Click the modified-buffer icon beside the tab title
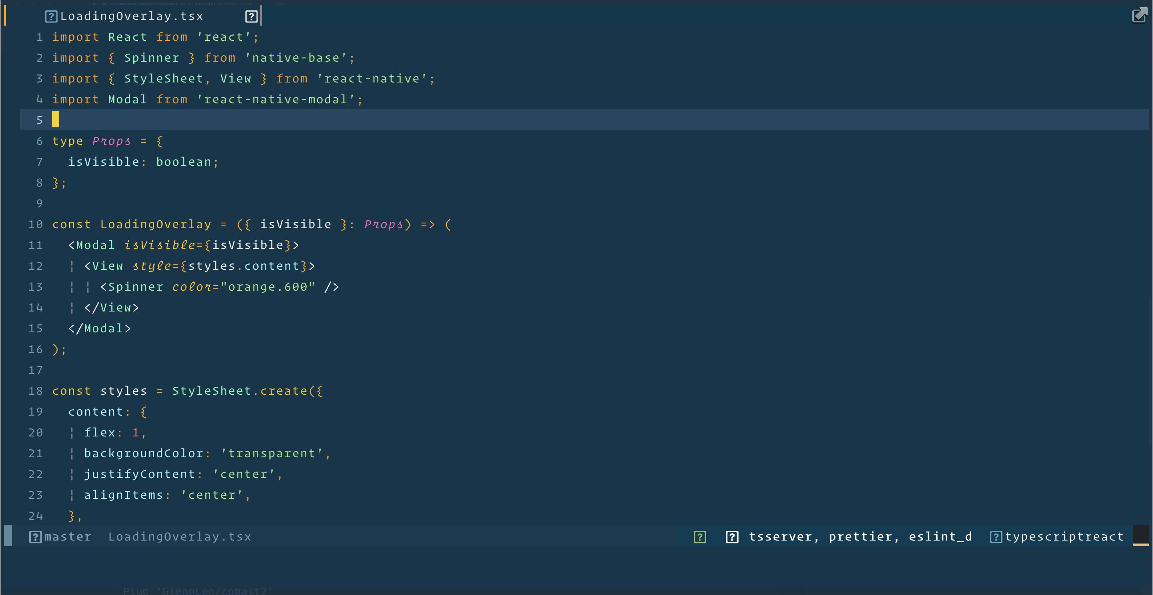 [x=251, y=16]
